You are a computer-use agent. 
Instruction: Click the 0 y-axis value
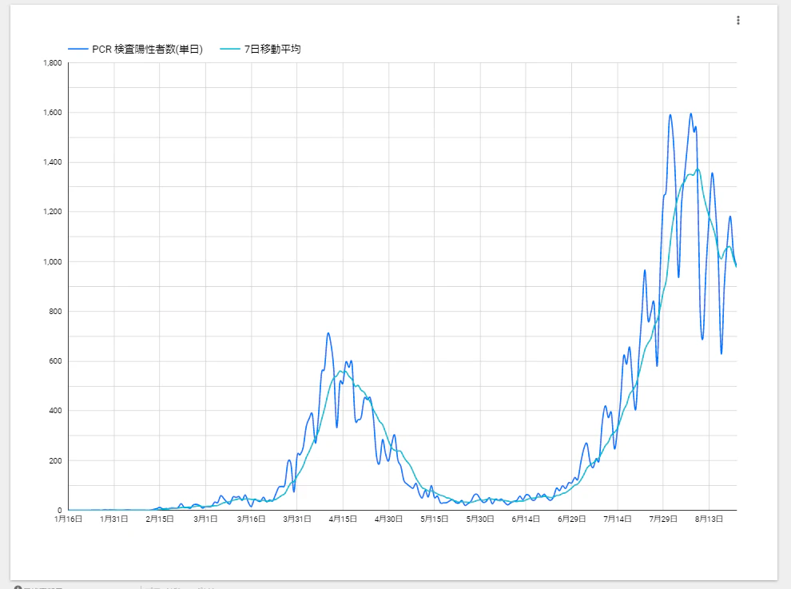pos(60,510)
